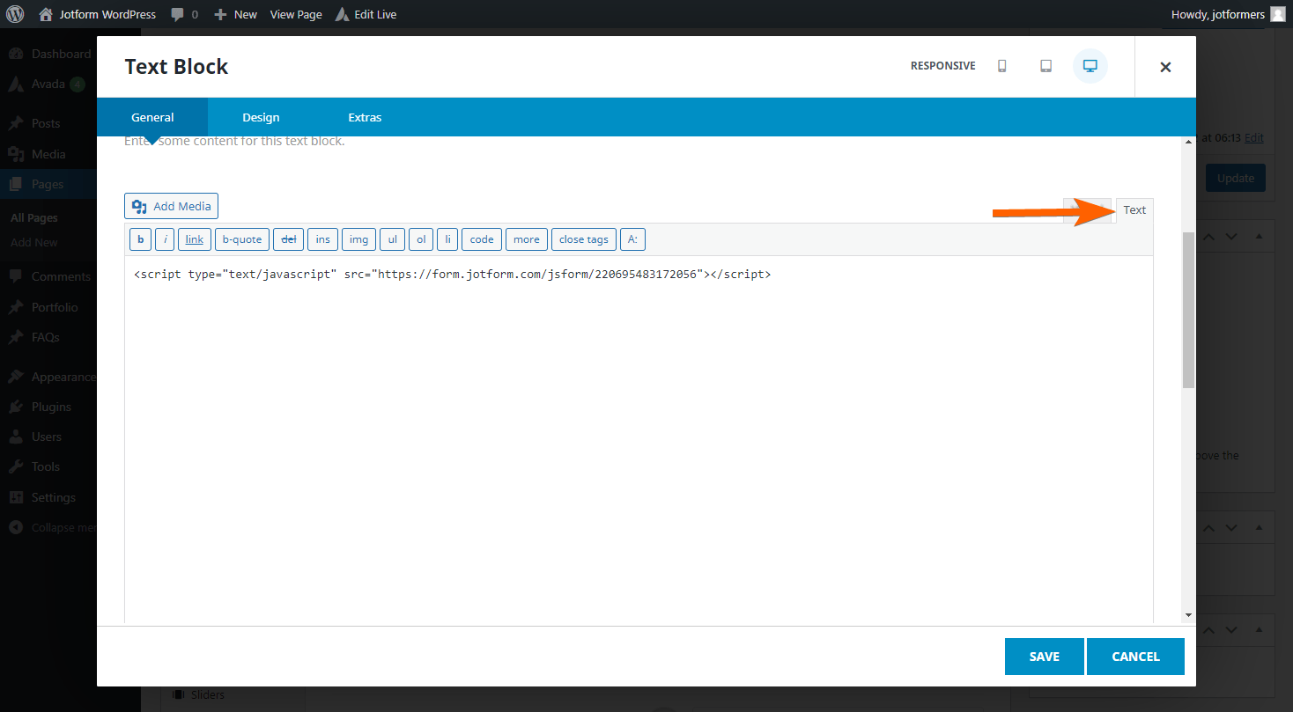Open All Pages in sidebar submenu

[34, 217]
